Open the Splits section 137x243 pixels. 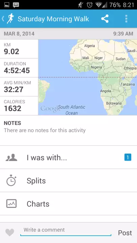point(68,181)
